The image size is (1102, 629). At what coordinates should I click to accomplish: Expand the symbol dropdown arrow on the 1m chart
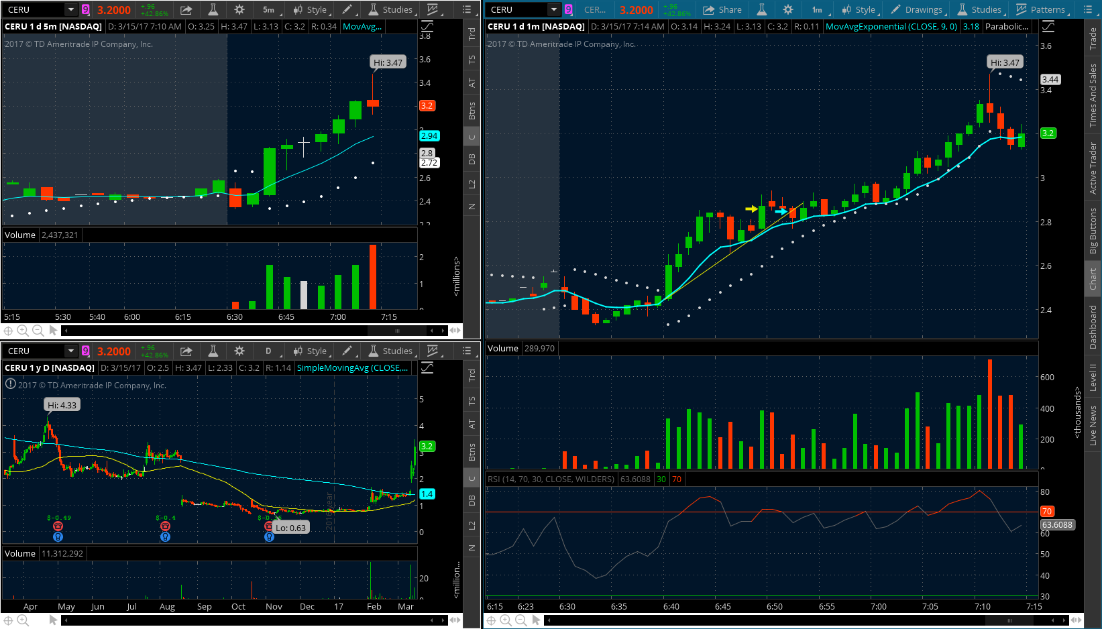tap(553, 9)
